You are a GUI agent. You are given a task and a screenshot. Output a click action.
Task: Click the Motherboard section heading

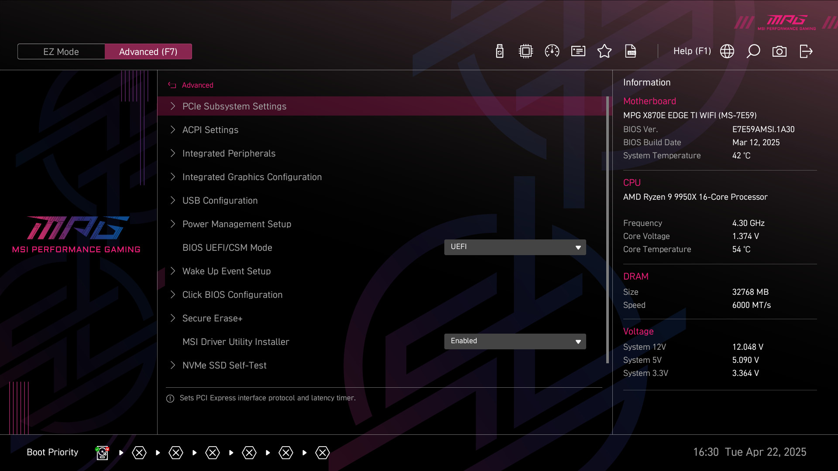click(x=649, y=101)
